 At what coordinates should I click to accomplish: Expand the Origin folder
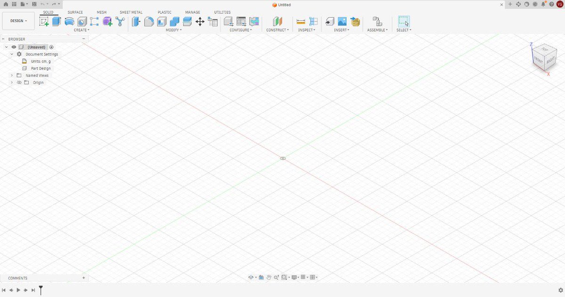(x=12, y=82)
